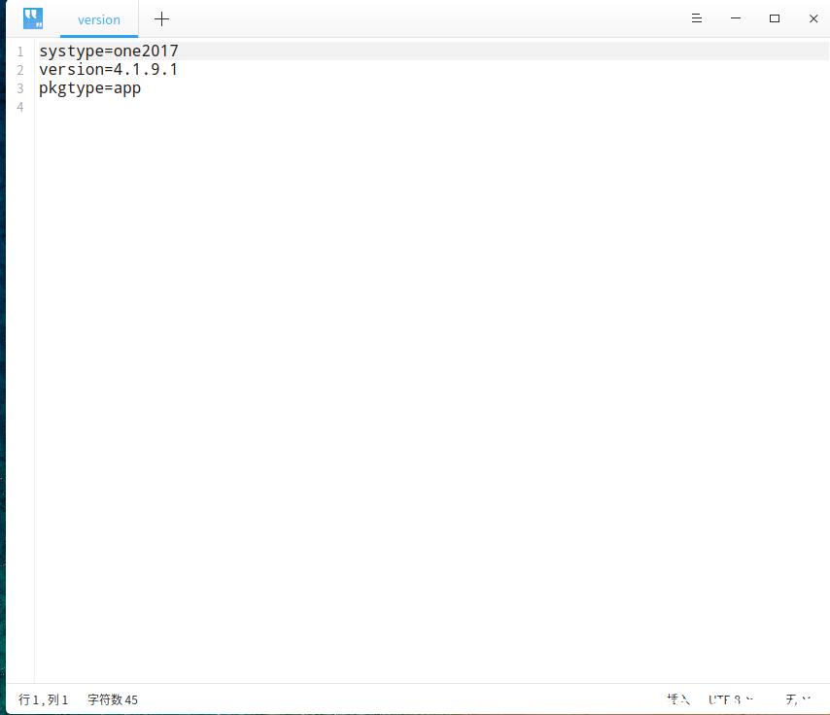Open the UTF-8 encoding dropdown
The image size is (830, 715).
731,699
